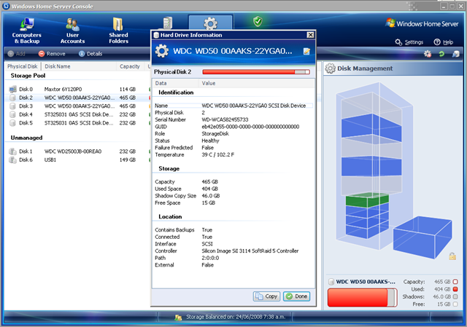Select Shadow Copy Size 46.0 GB value

point(211,196)
